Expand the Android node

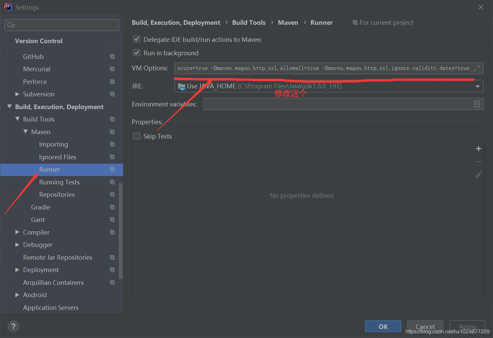pos(17,295)
